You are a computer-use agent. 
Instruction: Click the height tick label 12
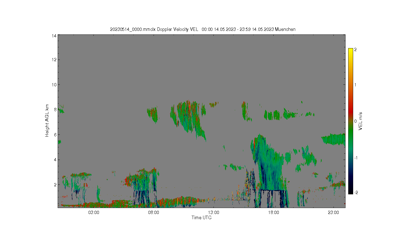click(54, 60)
